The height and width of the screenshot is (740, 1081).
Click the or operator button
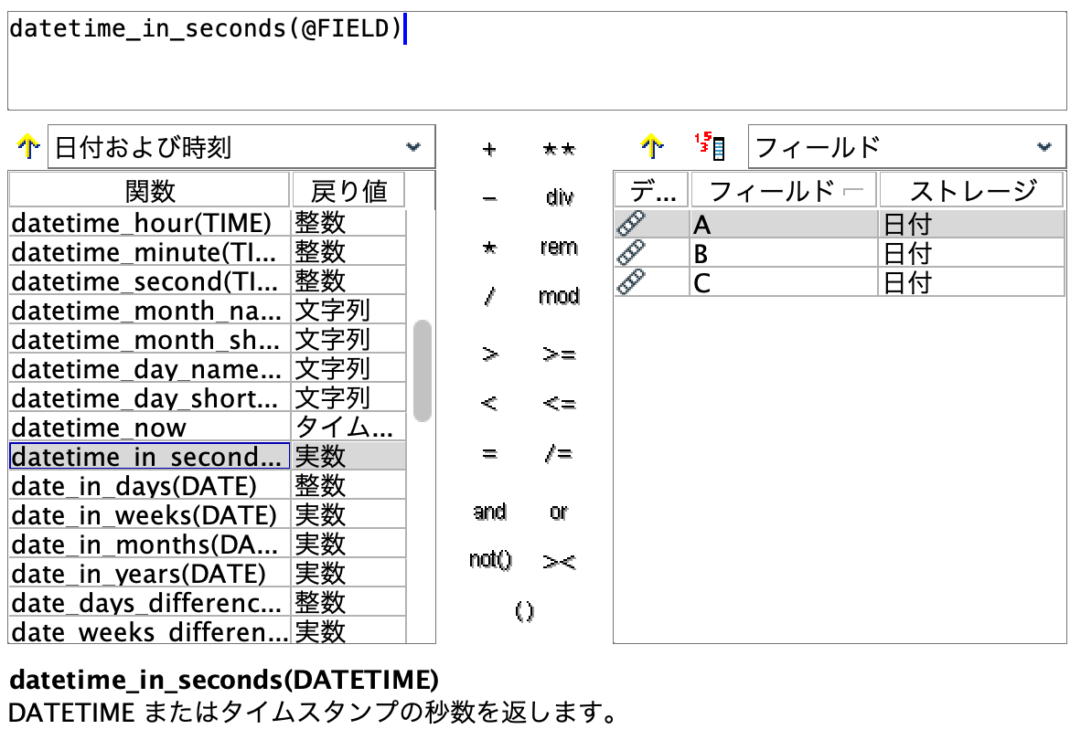[558, 513]
